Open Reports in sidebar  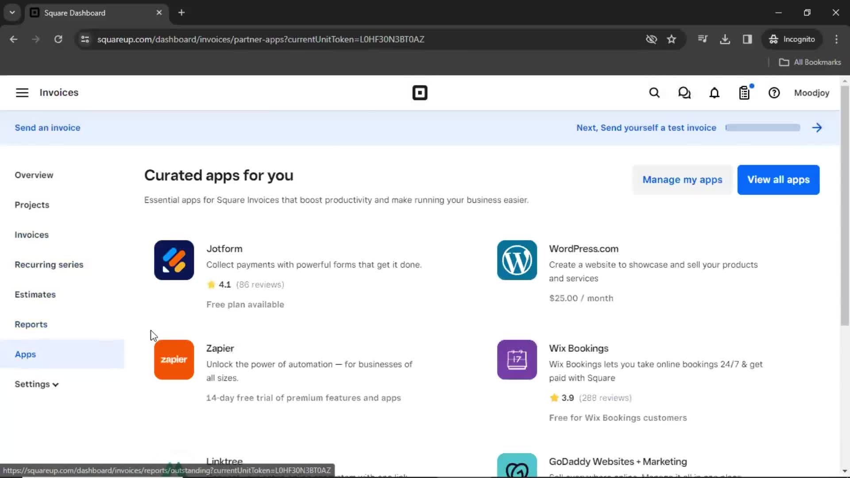coord(31,324)
